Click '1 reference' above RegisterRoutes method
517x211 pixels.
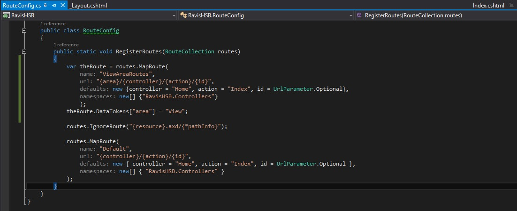point(66,45)
